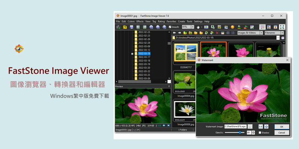Delete selected file with red X
Image resolution: width=299 pixels, height=149 pixels.
tap(217, 33)
